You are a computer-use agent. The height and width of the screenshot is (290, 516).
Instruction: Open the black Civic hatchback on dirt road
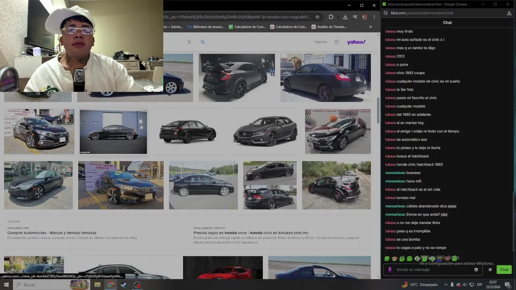[336, 185]
